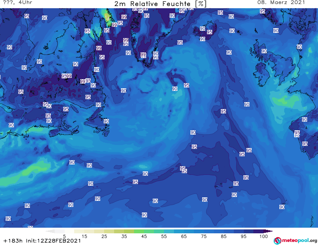Click the legend value "45"

click(x=144, y=236)
